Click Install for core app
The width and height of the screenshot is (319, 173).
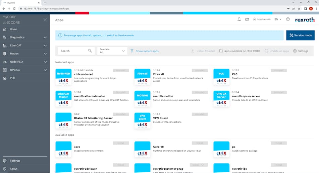(x=121, y=143)
